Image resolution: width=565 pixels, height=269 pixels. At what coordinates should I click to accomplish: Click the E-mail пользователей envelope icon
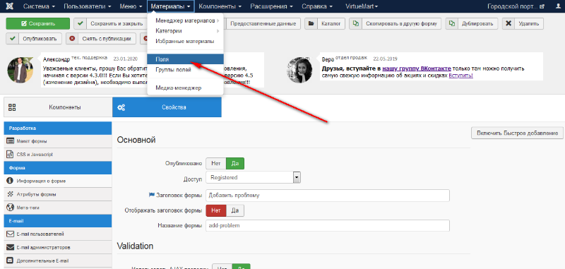pyautogui.click(x=10, y=234)
